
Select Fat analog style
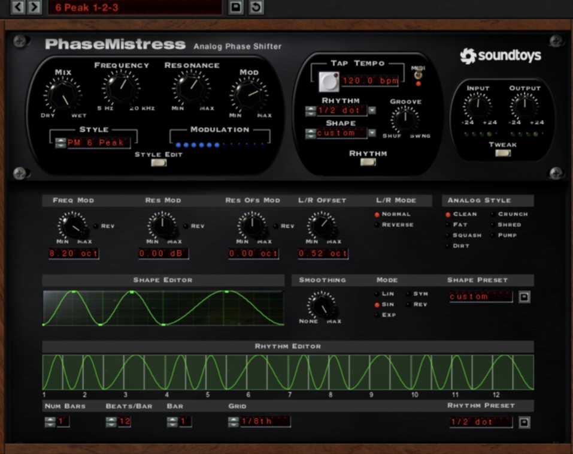click(448, 225)
